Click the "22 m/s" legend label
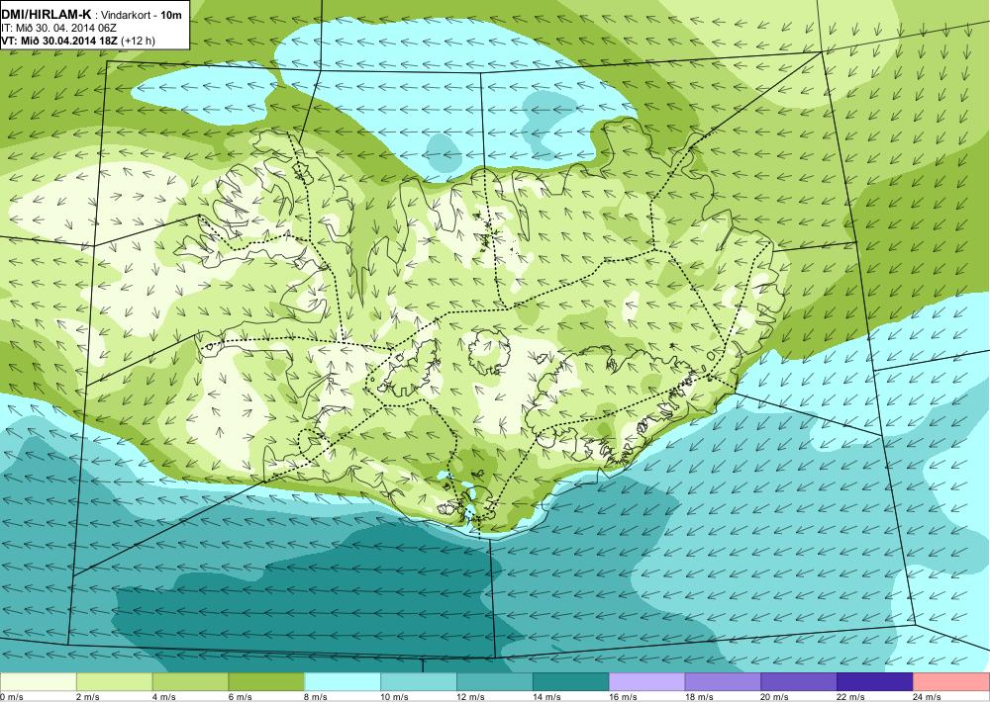The height and width of the screenshot is (702, 990). pos(851,697)
